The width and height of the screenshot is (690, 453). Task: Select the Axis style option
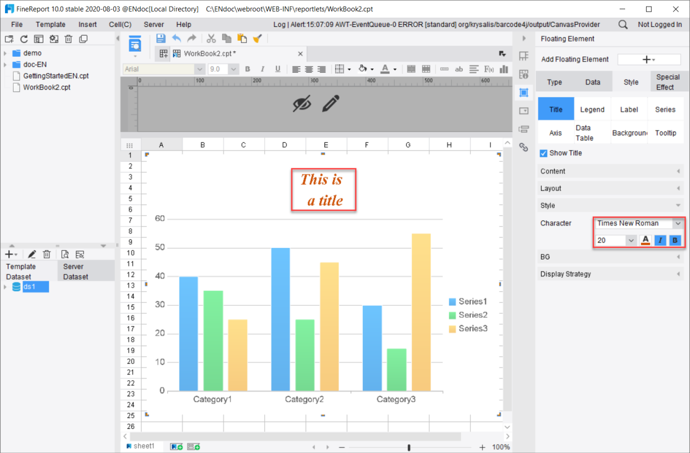pyautogui.click(x=556, y=133)
